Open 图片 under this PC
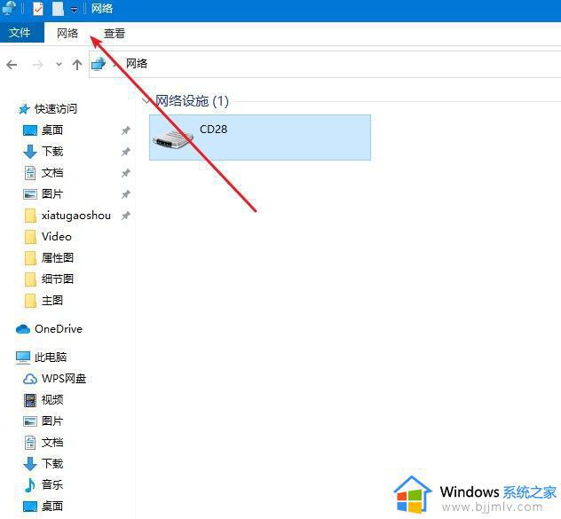 [52, 421]
